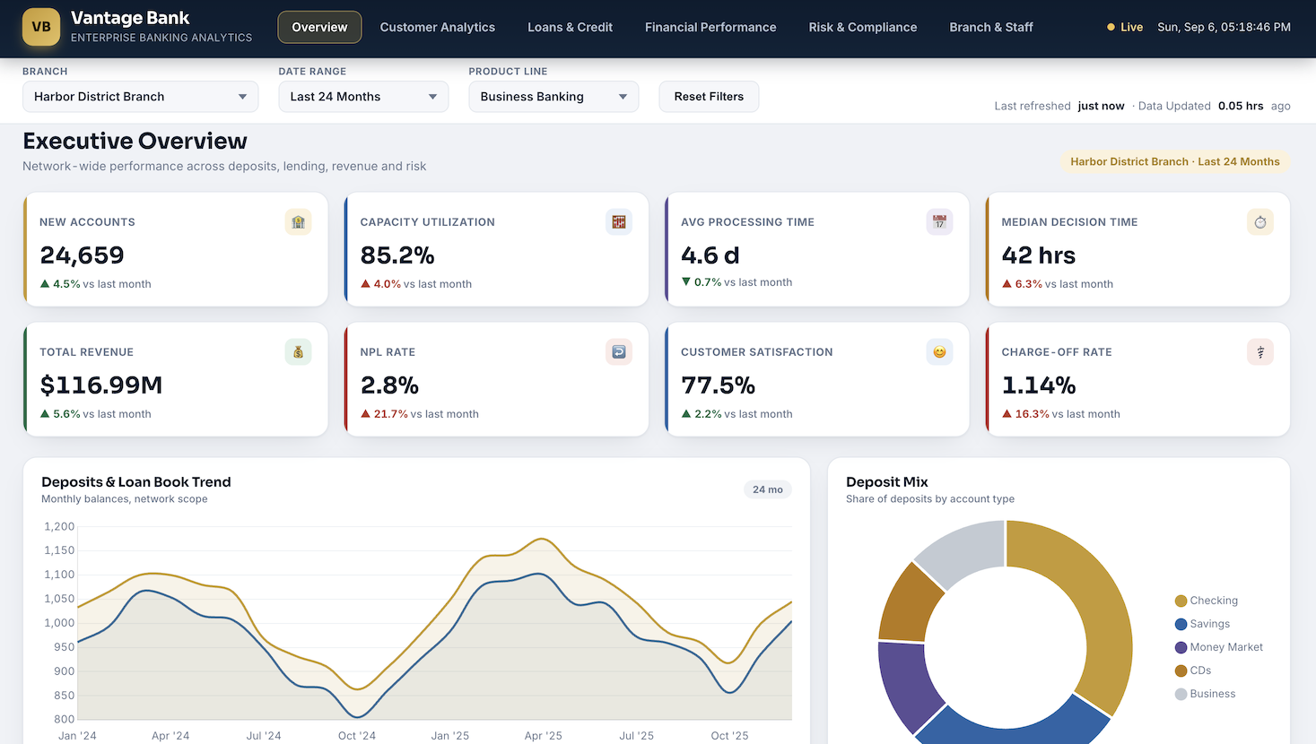Screen dimensions: 1316x744
Task: Click the Charge-Off Rate icon
Action: (1260, 352)
